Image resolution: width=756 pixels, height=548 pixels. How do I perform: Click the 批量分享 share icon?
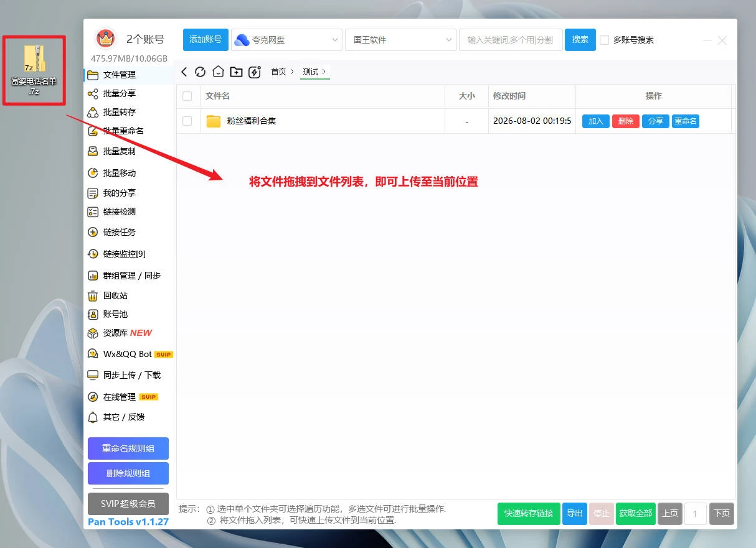(x=93, y=94)
